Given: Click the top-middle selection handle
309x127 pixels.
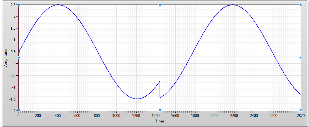Looking at the screenshot, I should 160,5.
